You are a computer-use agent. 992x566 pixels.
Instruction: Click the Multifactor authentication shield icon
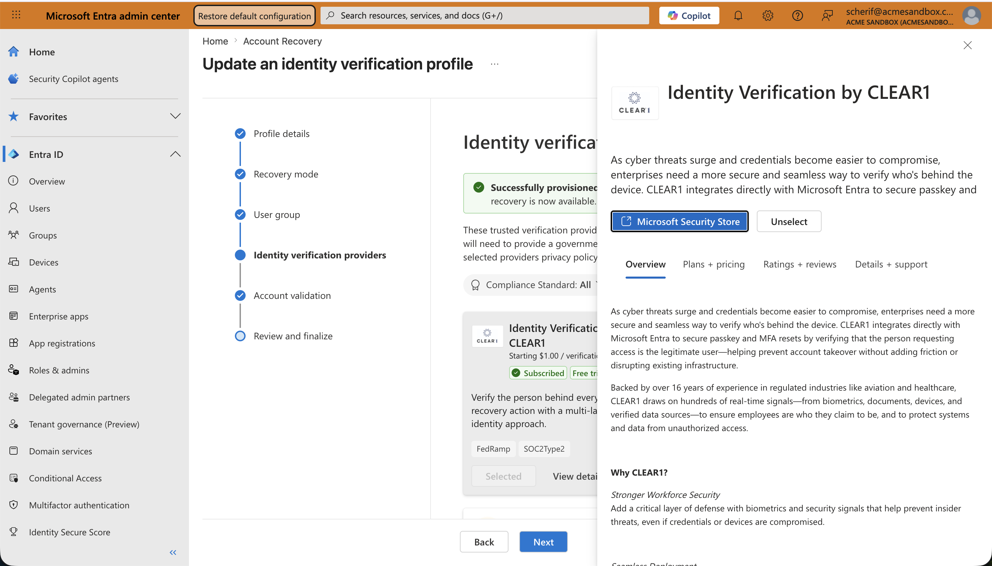pyautogui.click(x=13, y=505)
